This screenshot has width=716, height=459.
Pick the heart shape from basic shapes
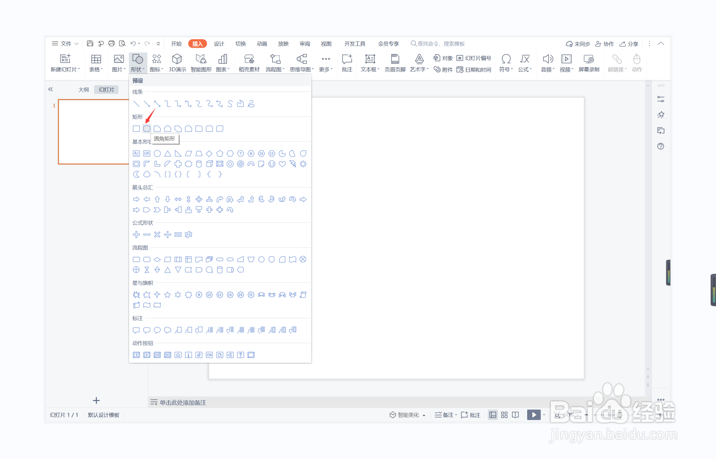[x=282, y=164]
